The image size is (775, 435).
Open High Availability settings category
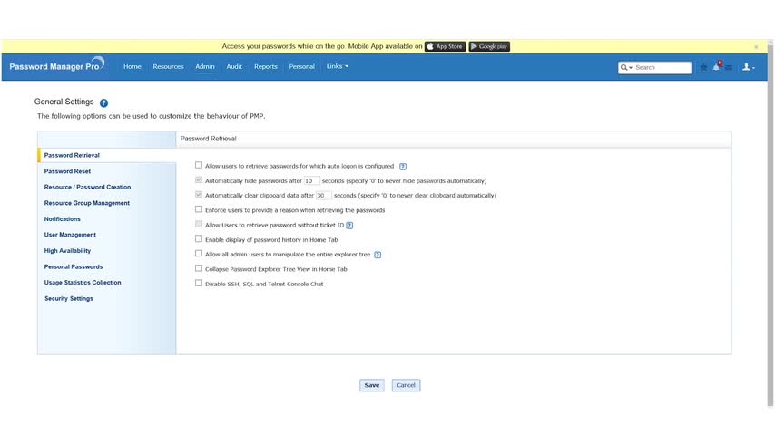pos(67,251)
